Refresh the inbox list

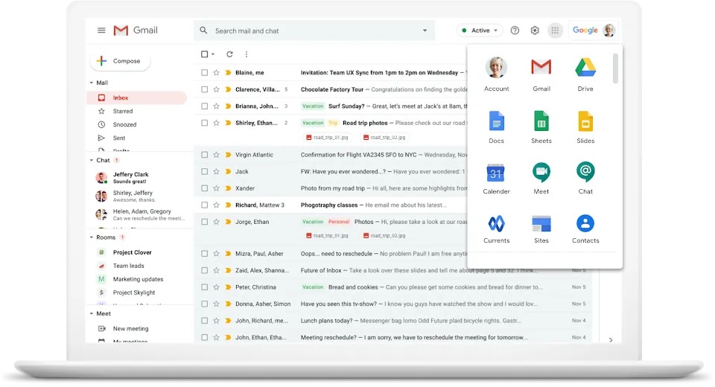[229, 54]
